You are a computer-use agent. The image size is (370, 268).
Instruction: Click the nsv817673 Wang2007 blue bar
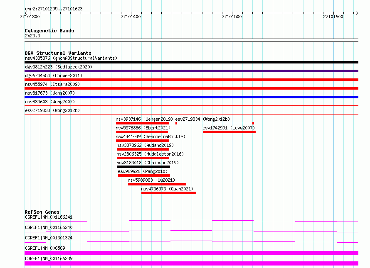191,97
